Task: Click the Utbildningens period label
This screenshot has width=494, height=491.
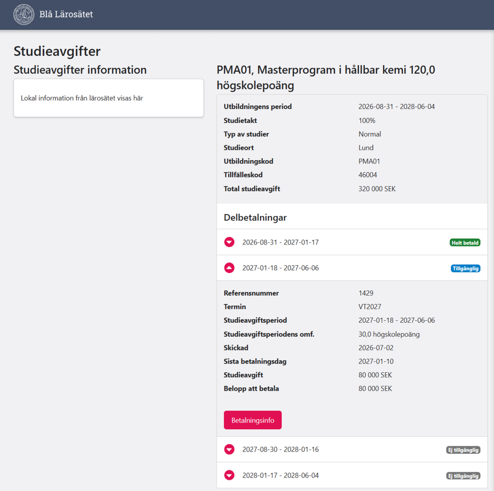Action: tap(258, 107)
